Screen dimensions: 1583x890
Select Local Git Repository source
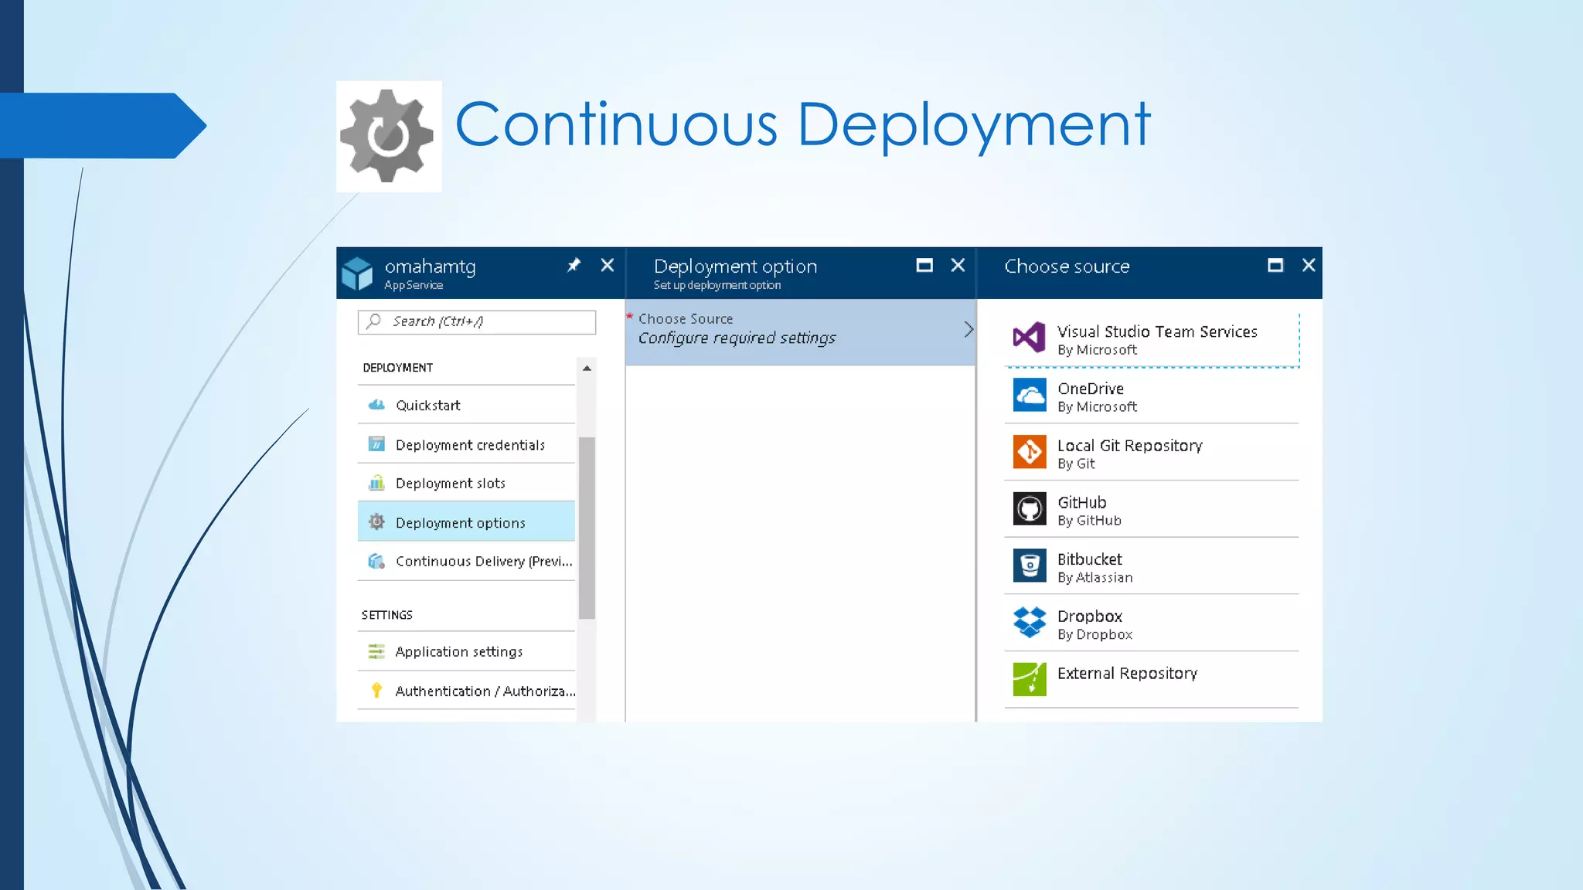point(1152,453)
